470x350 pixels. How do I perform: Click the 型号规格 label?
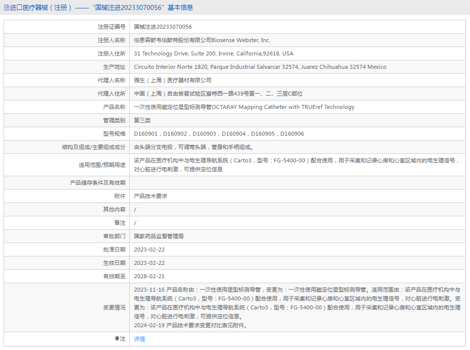coord(114,134)
